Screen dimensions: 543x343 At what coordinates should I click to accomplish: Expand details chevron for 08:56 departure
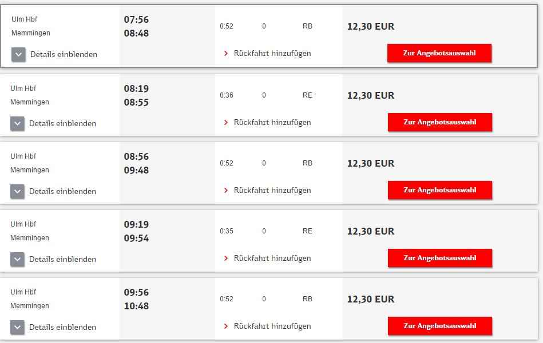(x=17, y=192)
